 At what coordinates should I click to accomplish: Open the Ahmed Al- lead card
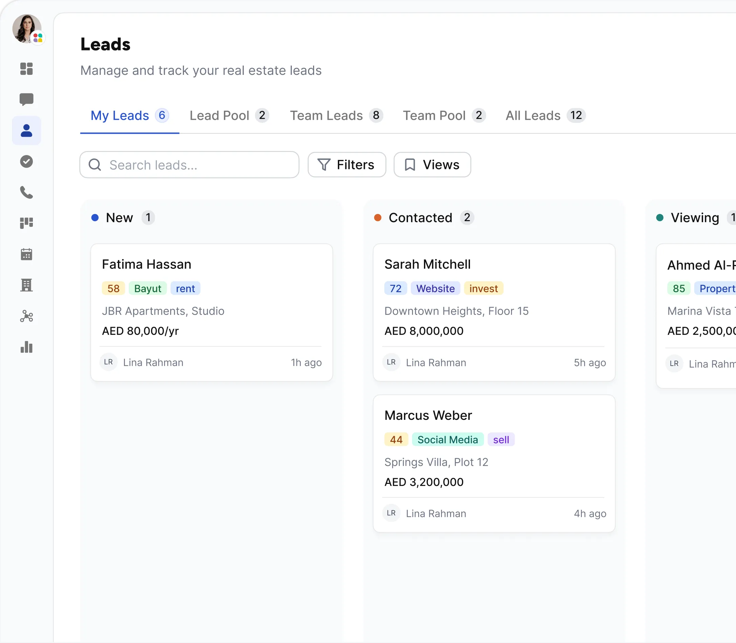click(696, 316)
